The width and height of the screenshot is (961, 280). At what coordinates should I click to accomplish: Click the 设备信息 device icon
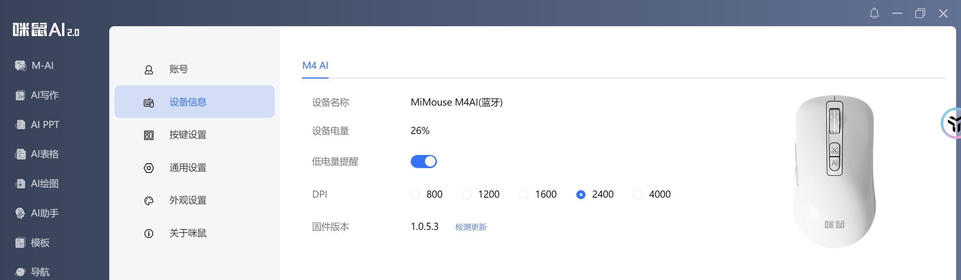pos(149,103)
